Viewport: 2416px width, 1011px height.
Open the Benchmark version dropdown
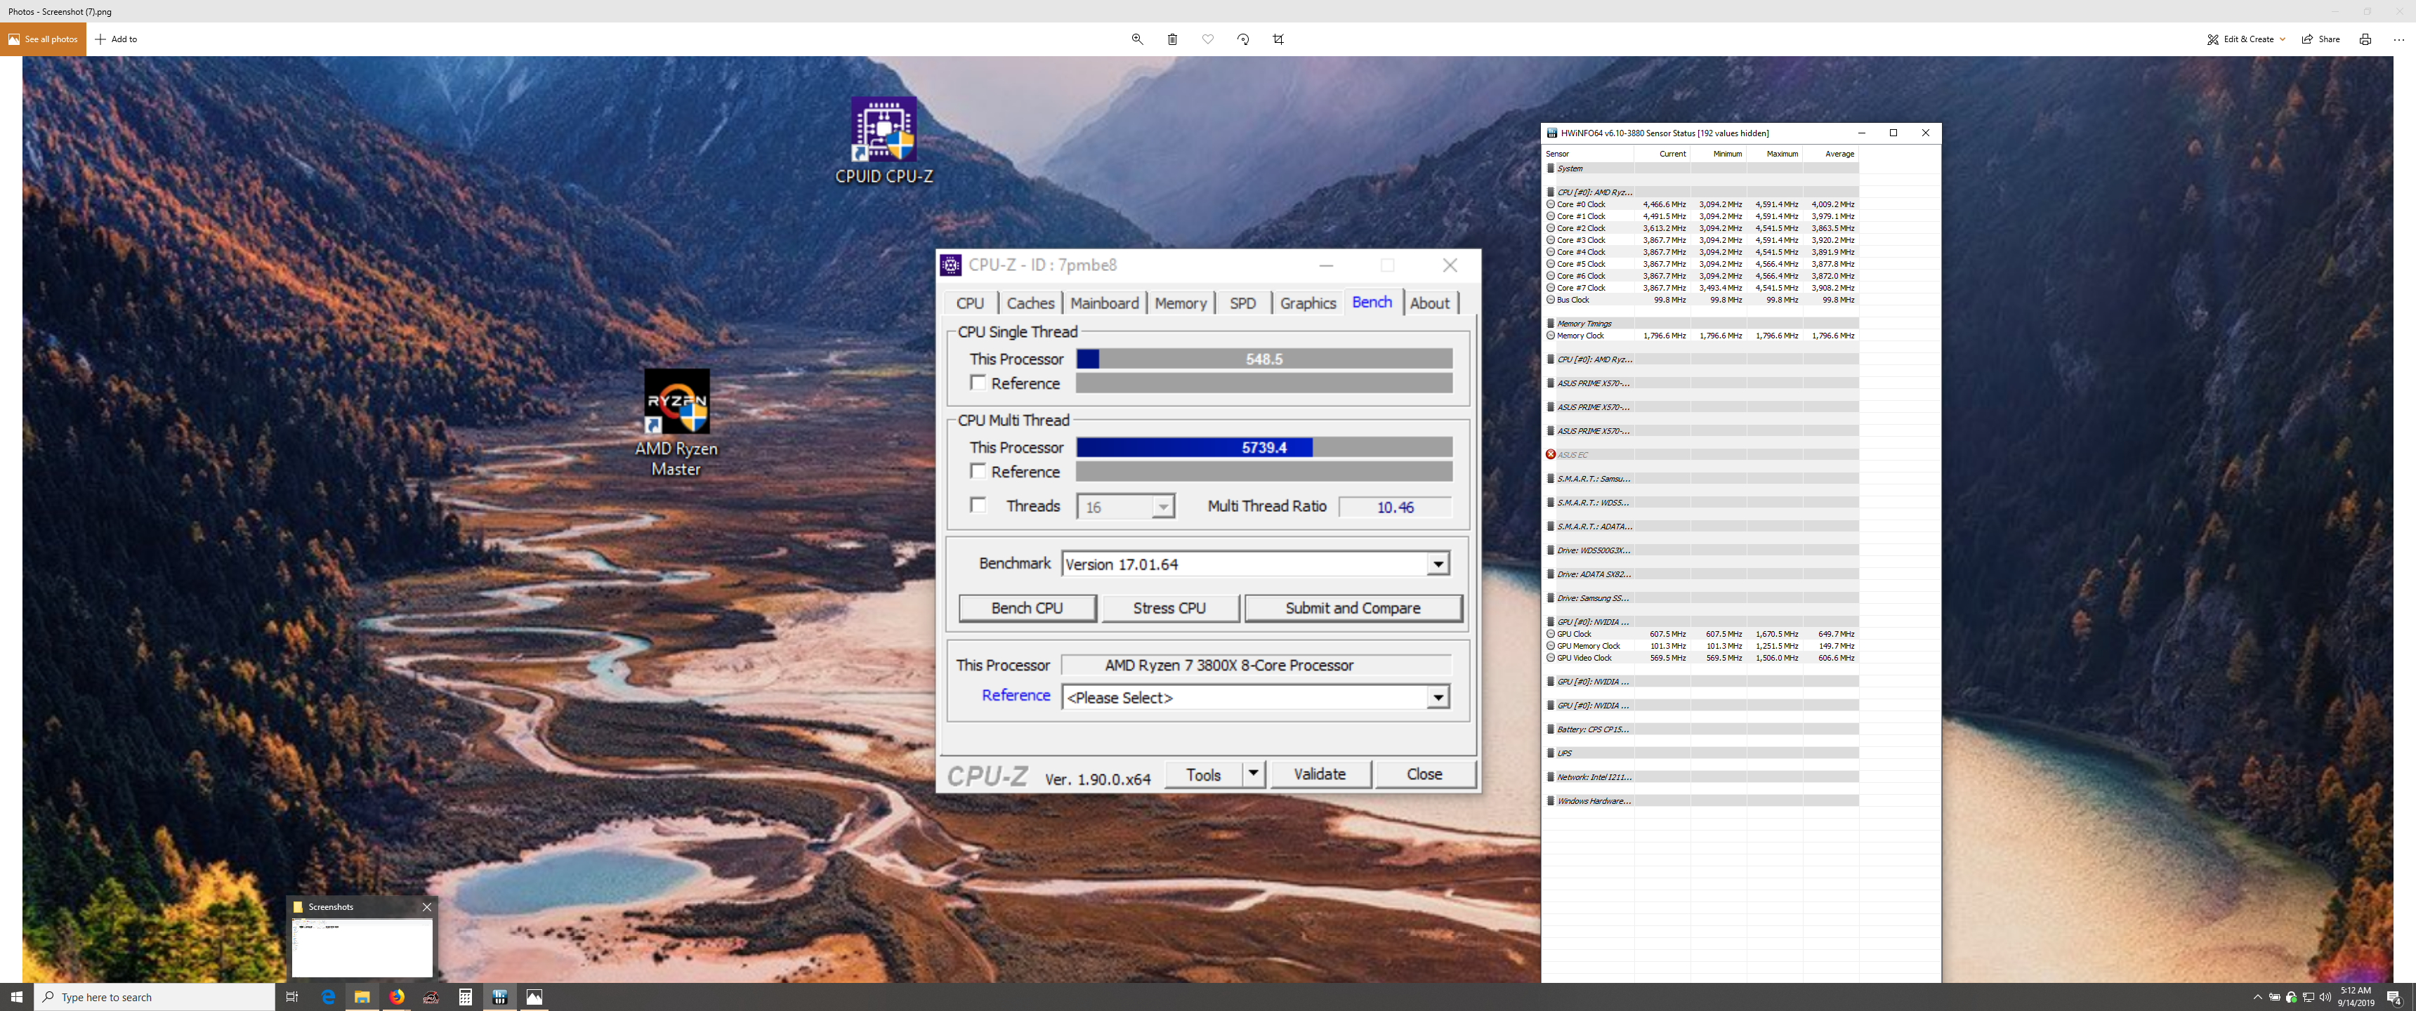(1438, 564)
